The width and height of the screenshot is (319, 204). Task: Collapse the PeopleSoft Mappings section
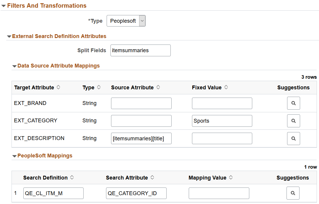pyautogui.click(x=14, y=156)
